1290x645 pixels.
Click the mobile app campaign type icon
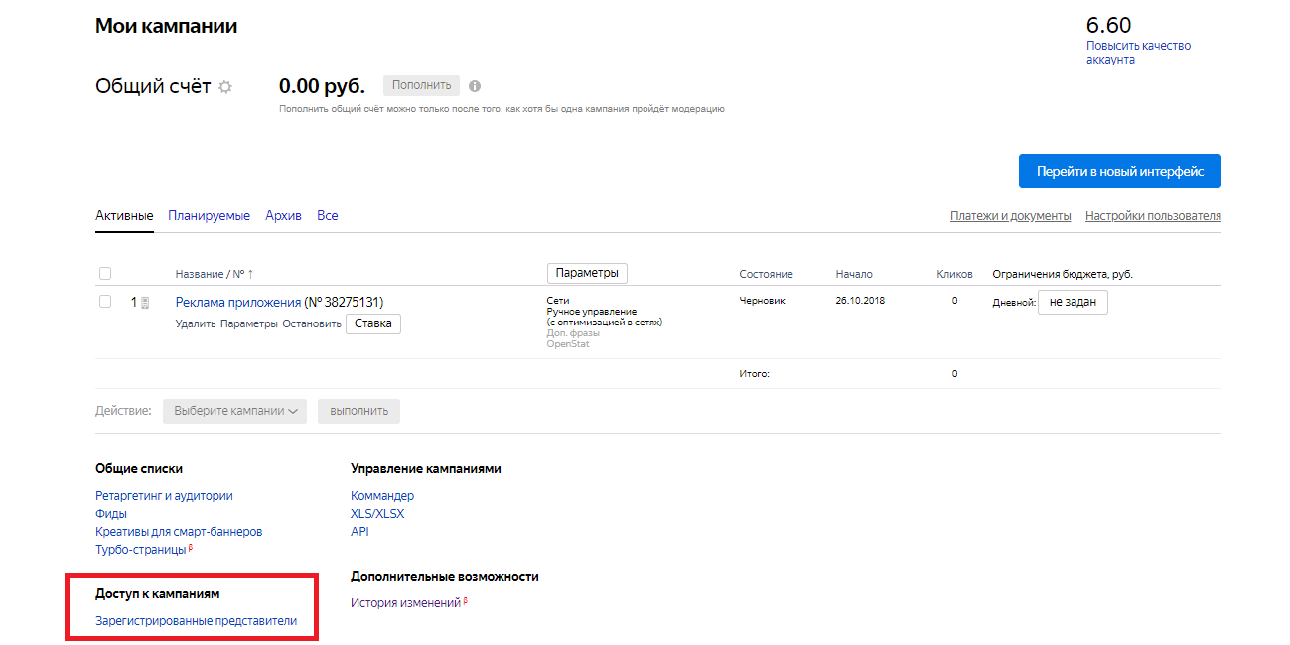coord(145,303)
